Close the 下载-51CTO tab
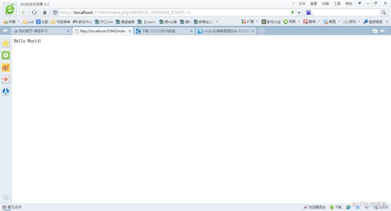Viewport: 391px width, 211px height. (x=191, y=31)
